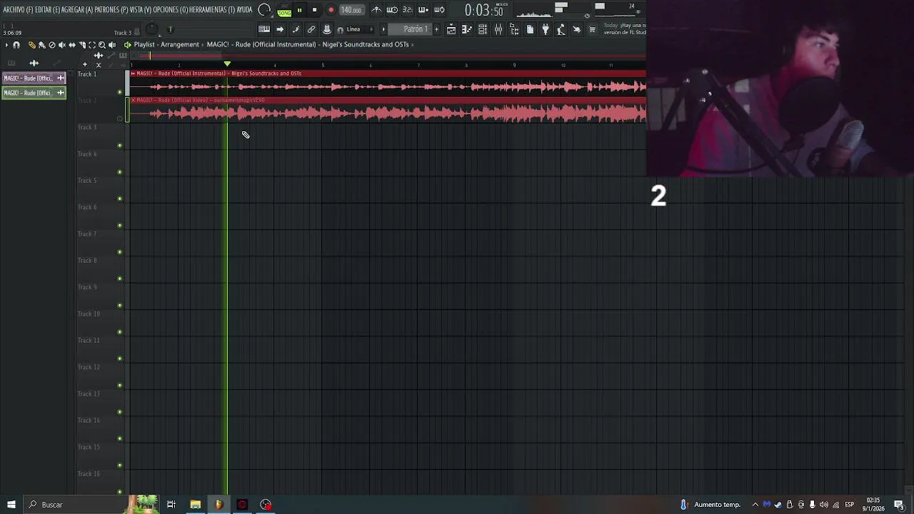Open the shopping cart content library

[592, 29]
